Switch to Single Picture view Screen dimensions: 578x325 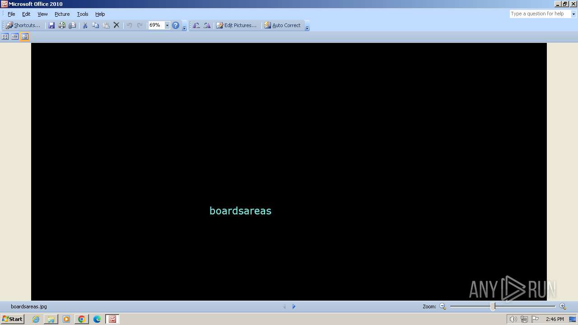25,37
